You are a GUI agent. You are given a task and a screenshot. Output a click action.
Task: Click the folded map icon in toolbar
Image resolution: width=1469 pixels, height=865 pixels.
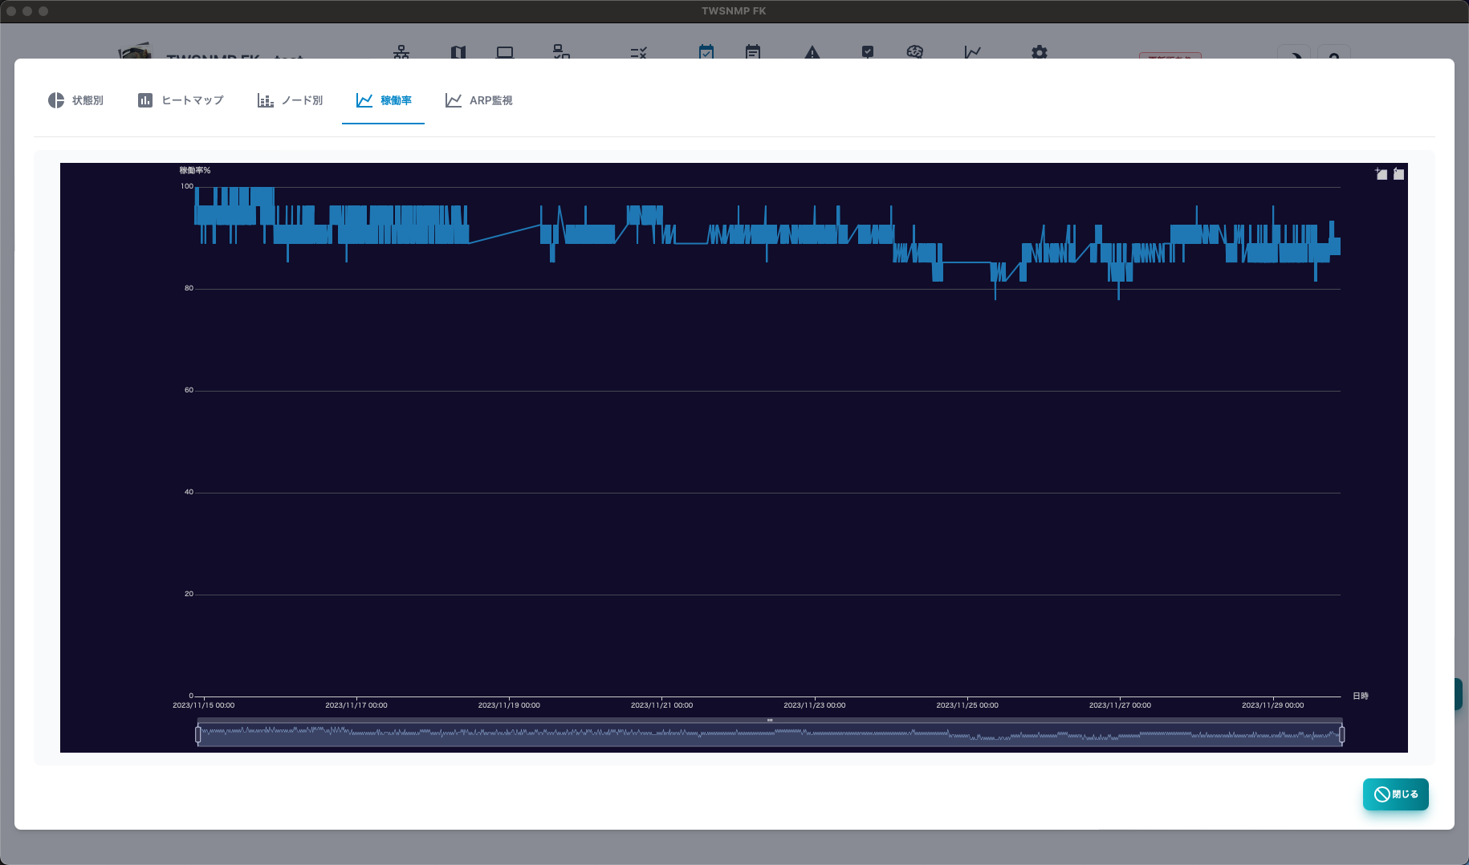[458, 52]
